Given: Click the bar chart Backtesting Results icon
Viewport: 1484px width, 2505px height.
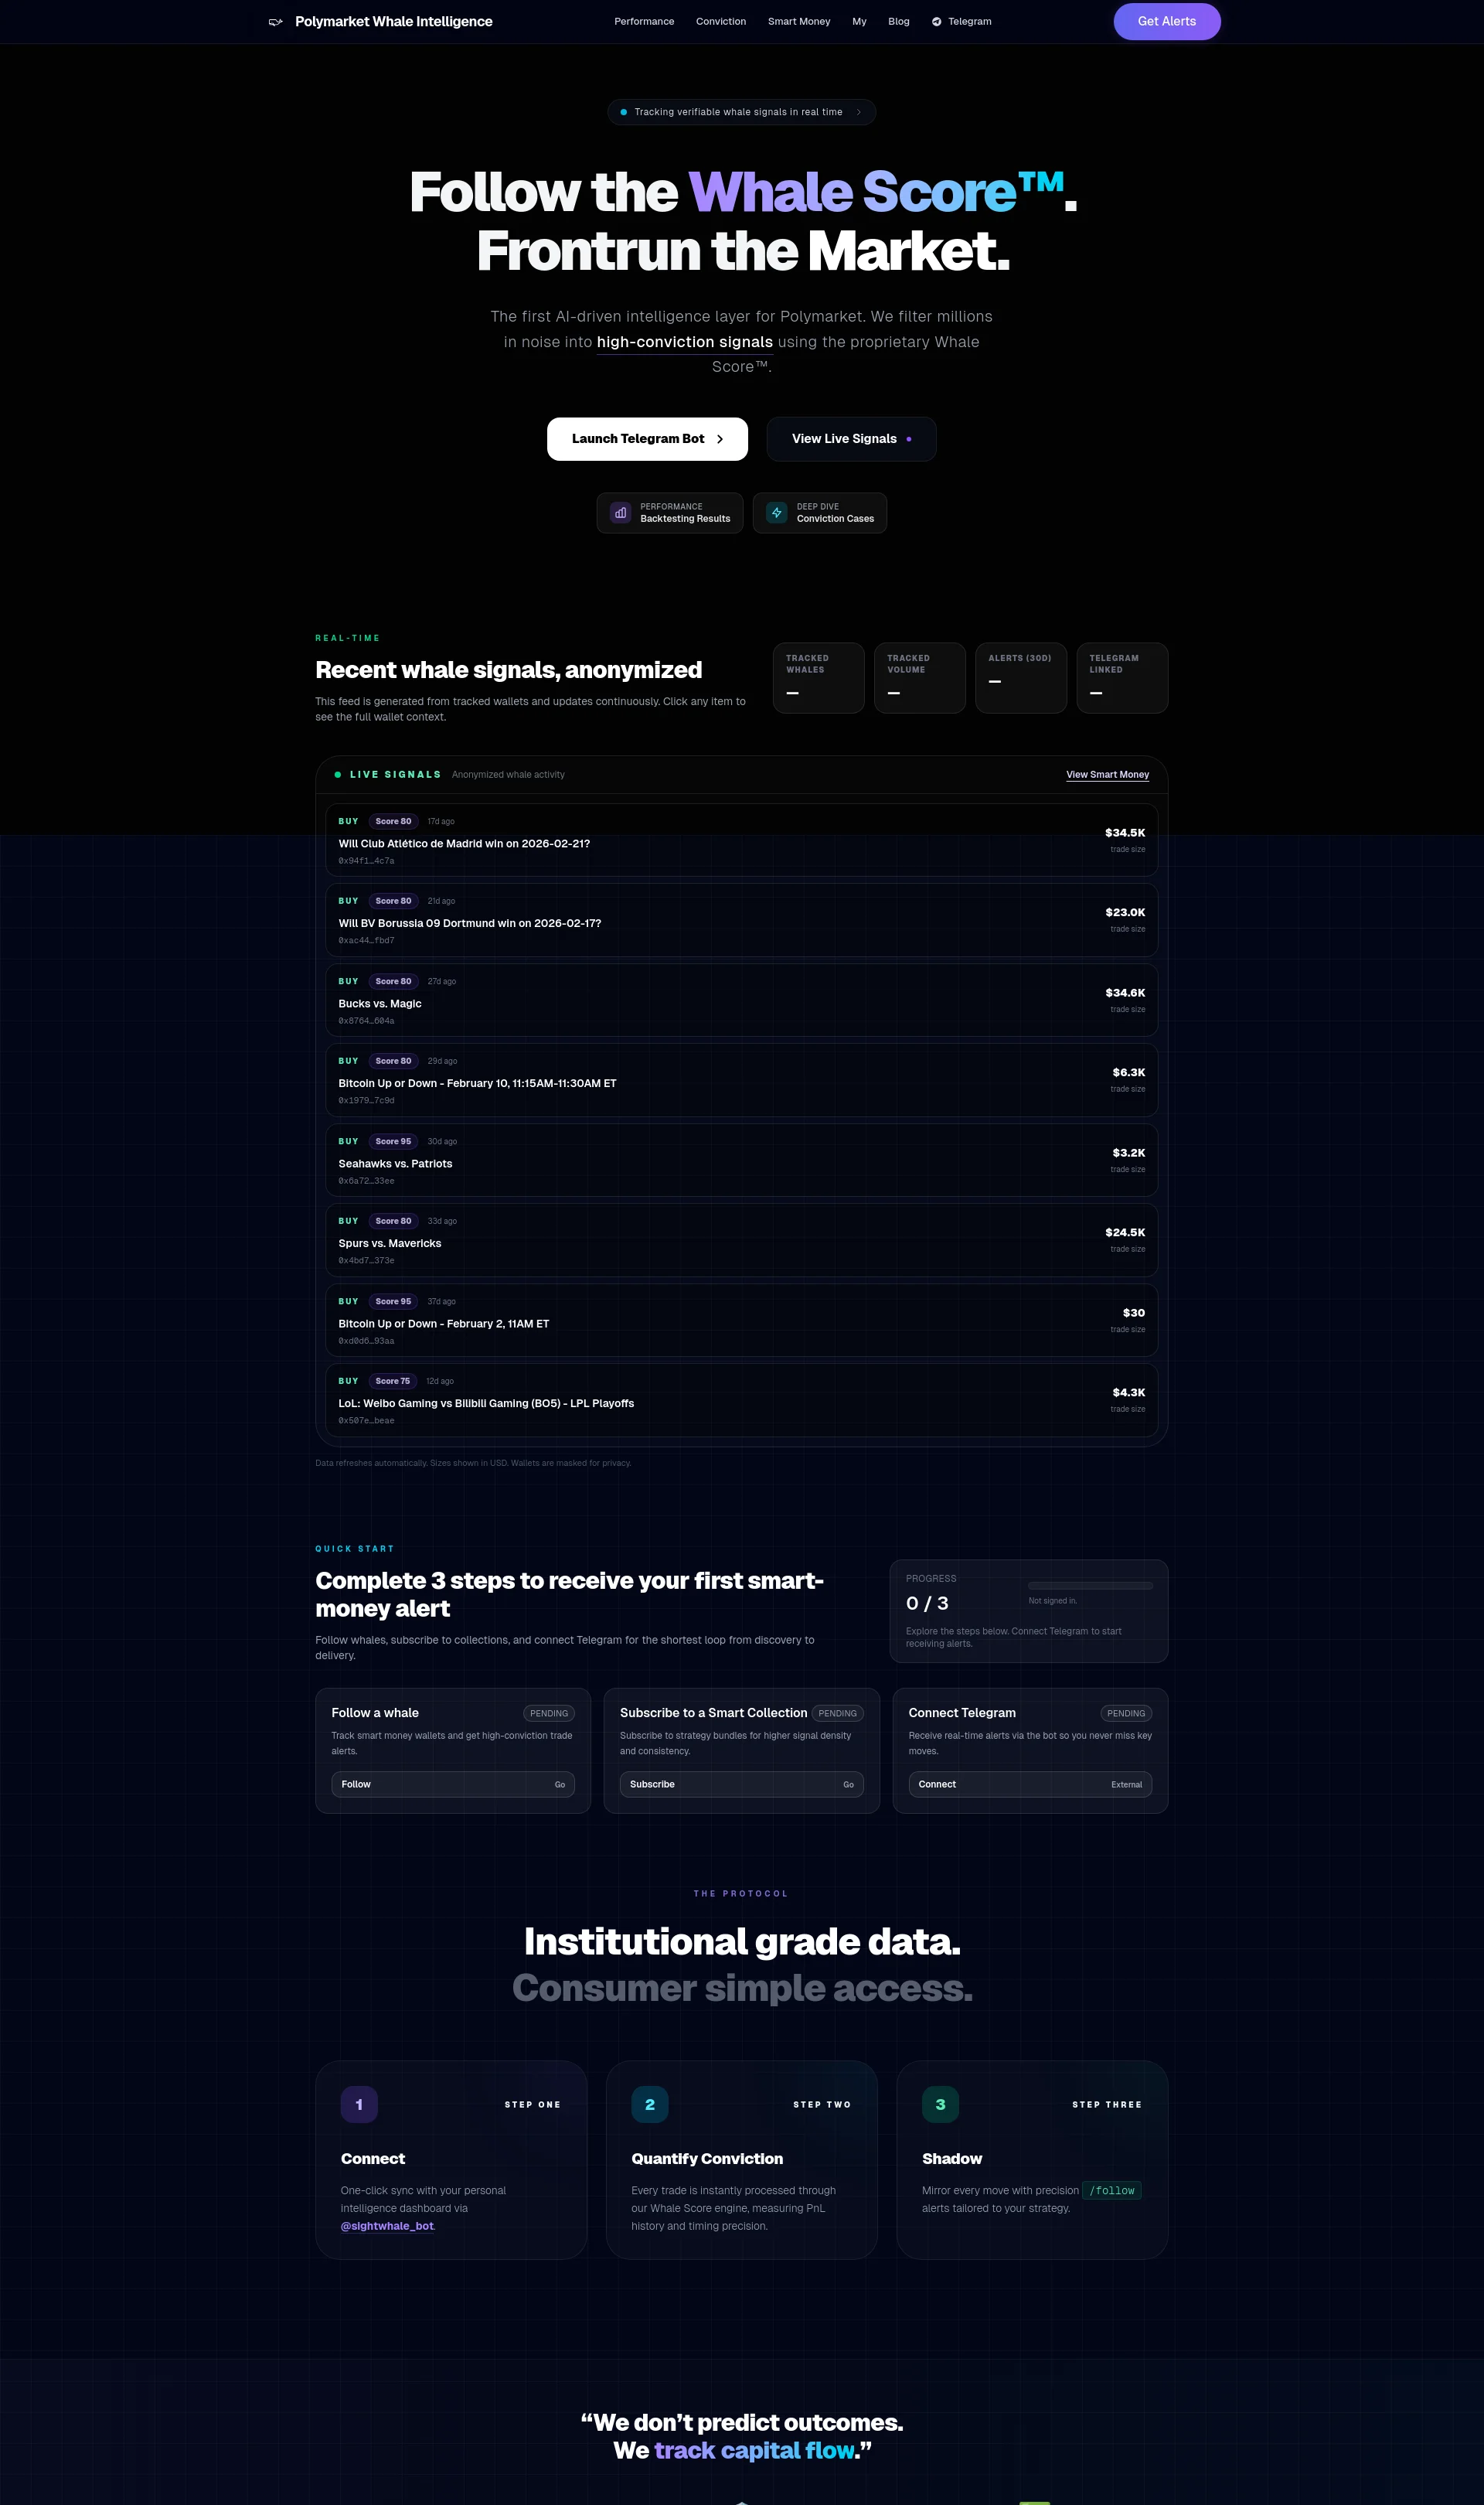Looking at the screenshot, I should [620, 513].
